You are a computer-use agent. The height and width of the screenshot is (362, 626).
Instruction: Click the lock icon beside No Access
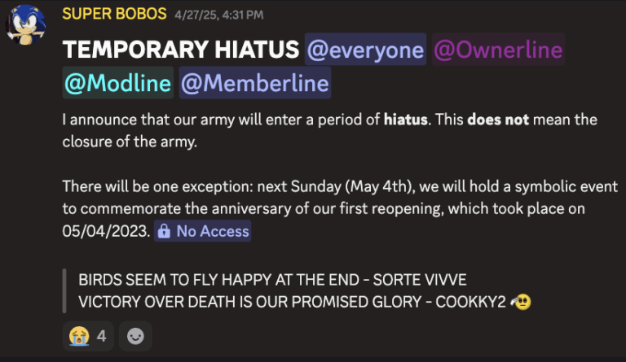[x=164, y=232]
